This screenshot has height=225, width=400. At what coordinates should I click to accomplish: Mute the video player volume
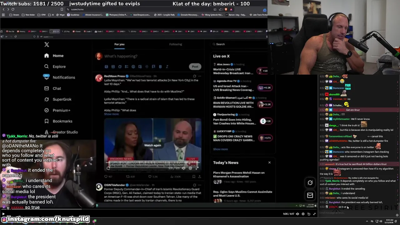297,214
